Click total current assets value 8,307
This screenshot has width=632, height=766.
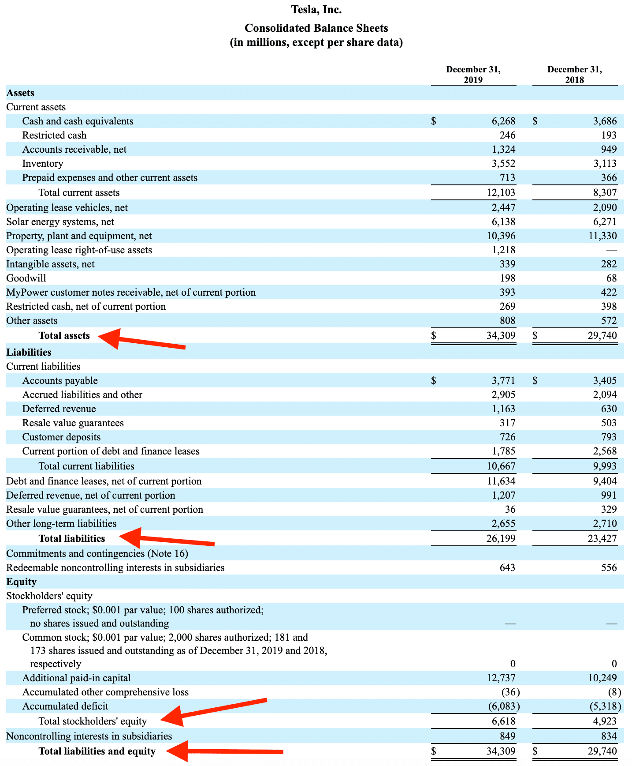coord(605,192)
